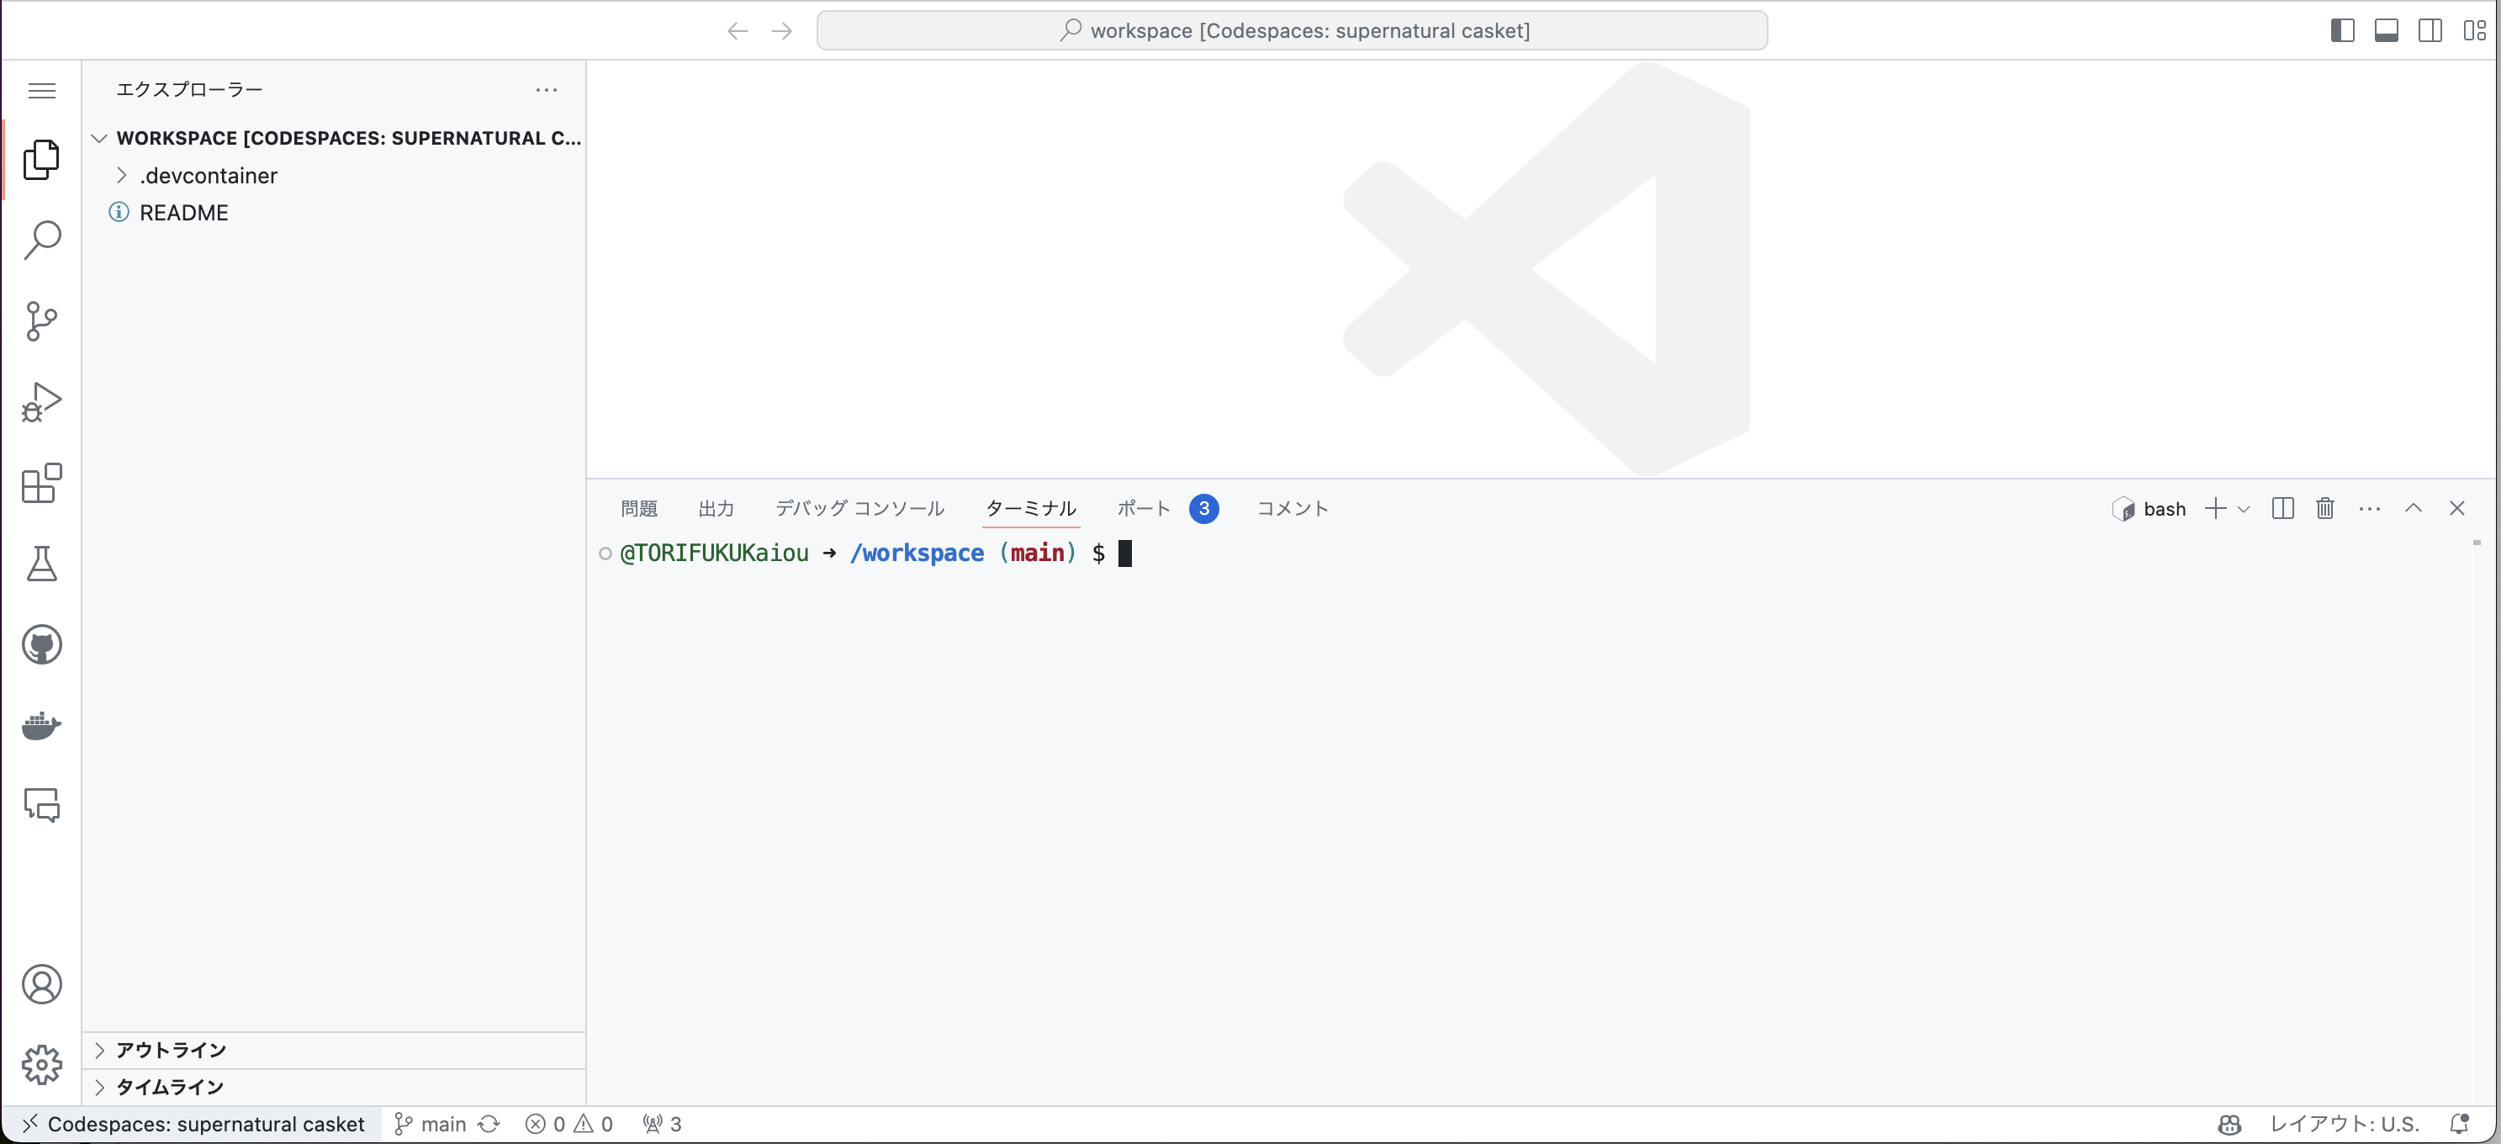Open the Testing flask icon view

point(42,564)
